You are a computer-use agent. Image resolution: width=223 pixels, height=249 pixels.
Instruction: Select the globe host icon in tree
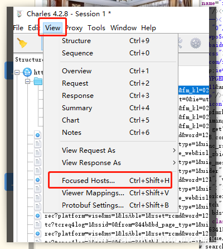[x=27, y=72]
